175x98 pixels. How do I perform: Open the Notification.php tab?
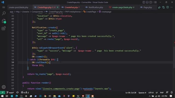(x=96, y=7)
